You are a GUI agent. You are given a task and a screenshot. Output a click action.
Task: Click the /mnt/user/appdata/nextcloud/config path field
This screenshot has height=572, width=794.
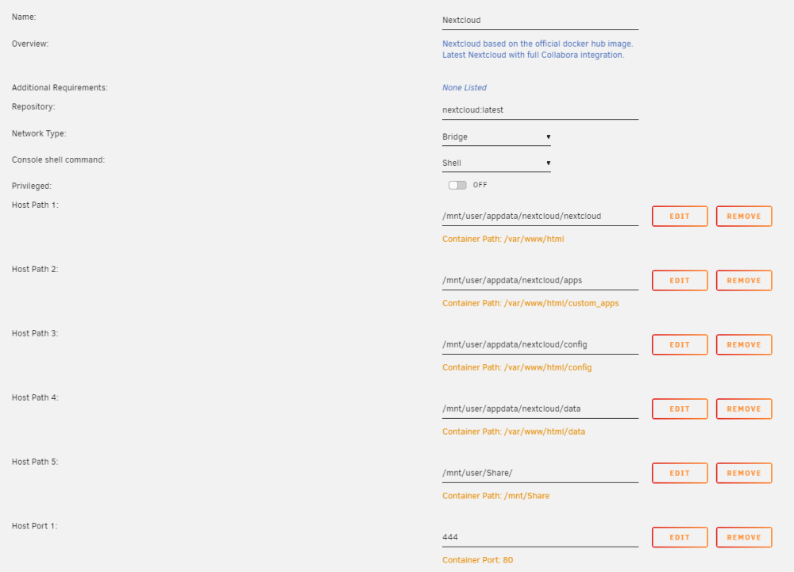pyautogui.click(x=540, y=345)
